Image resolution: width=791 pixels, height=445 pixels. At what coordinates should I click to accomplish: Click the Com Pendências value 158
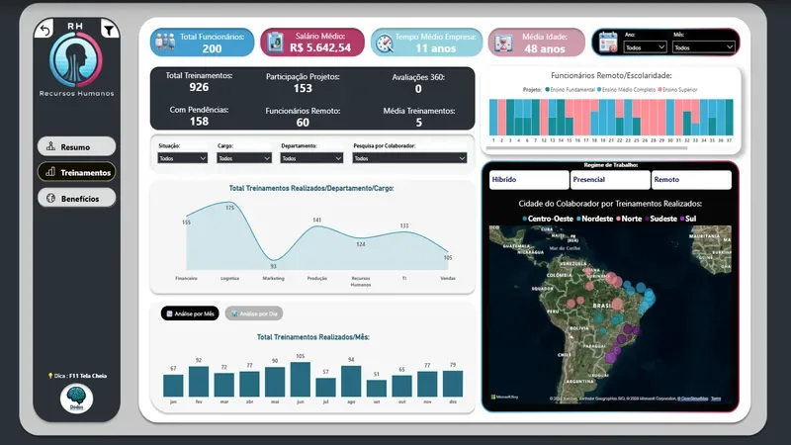(x=199, y=122)
